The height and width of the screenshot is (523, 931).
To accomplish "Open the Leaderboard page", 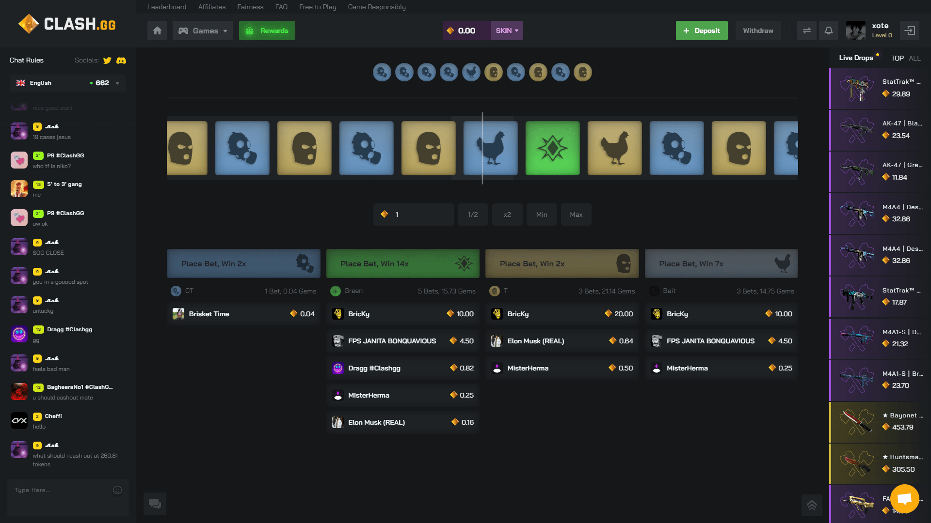I will point(167,7).
